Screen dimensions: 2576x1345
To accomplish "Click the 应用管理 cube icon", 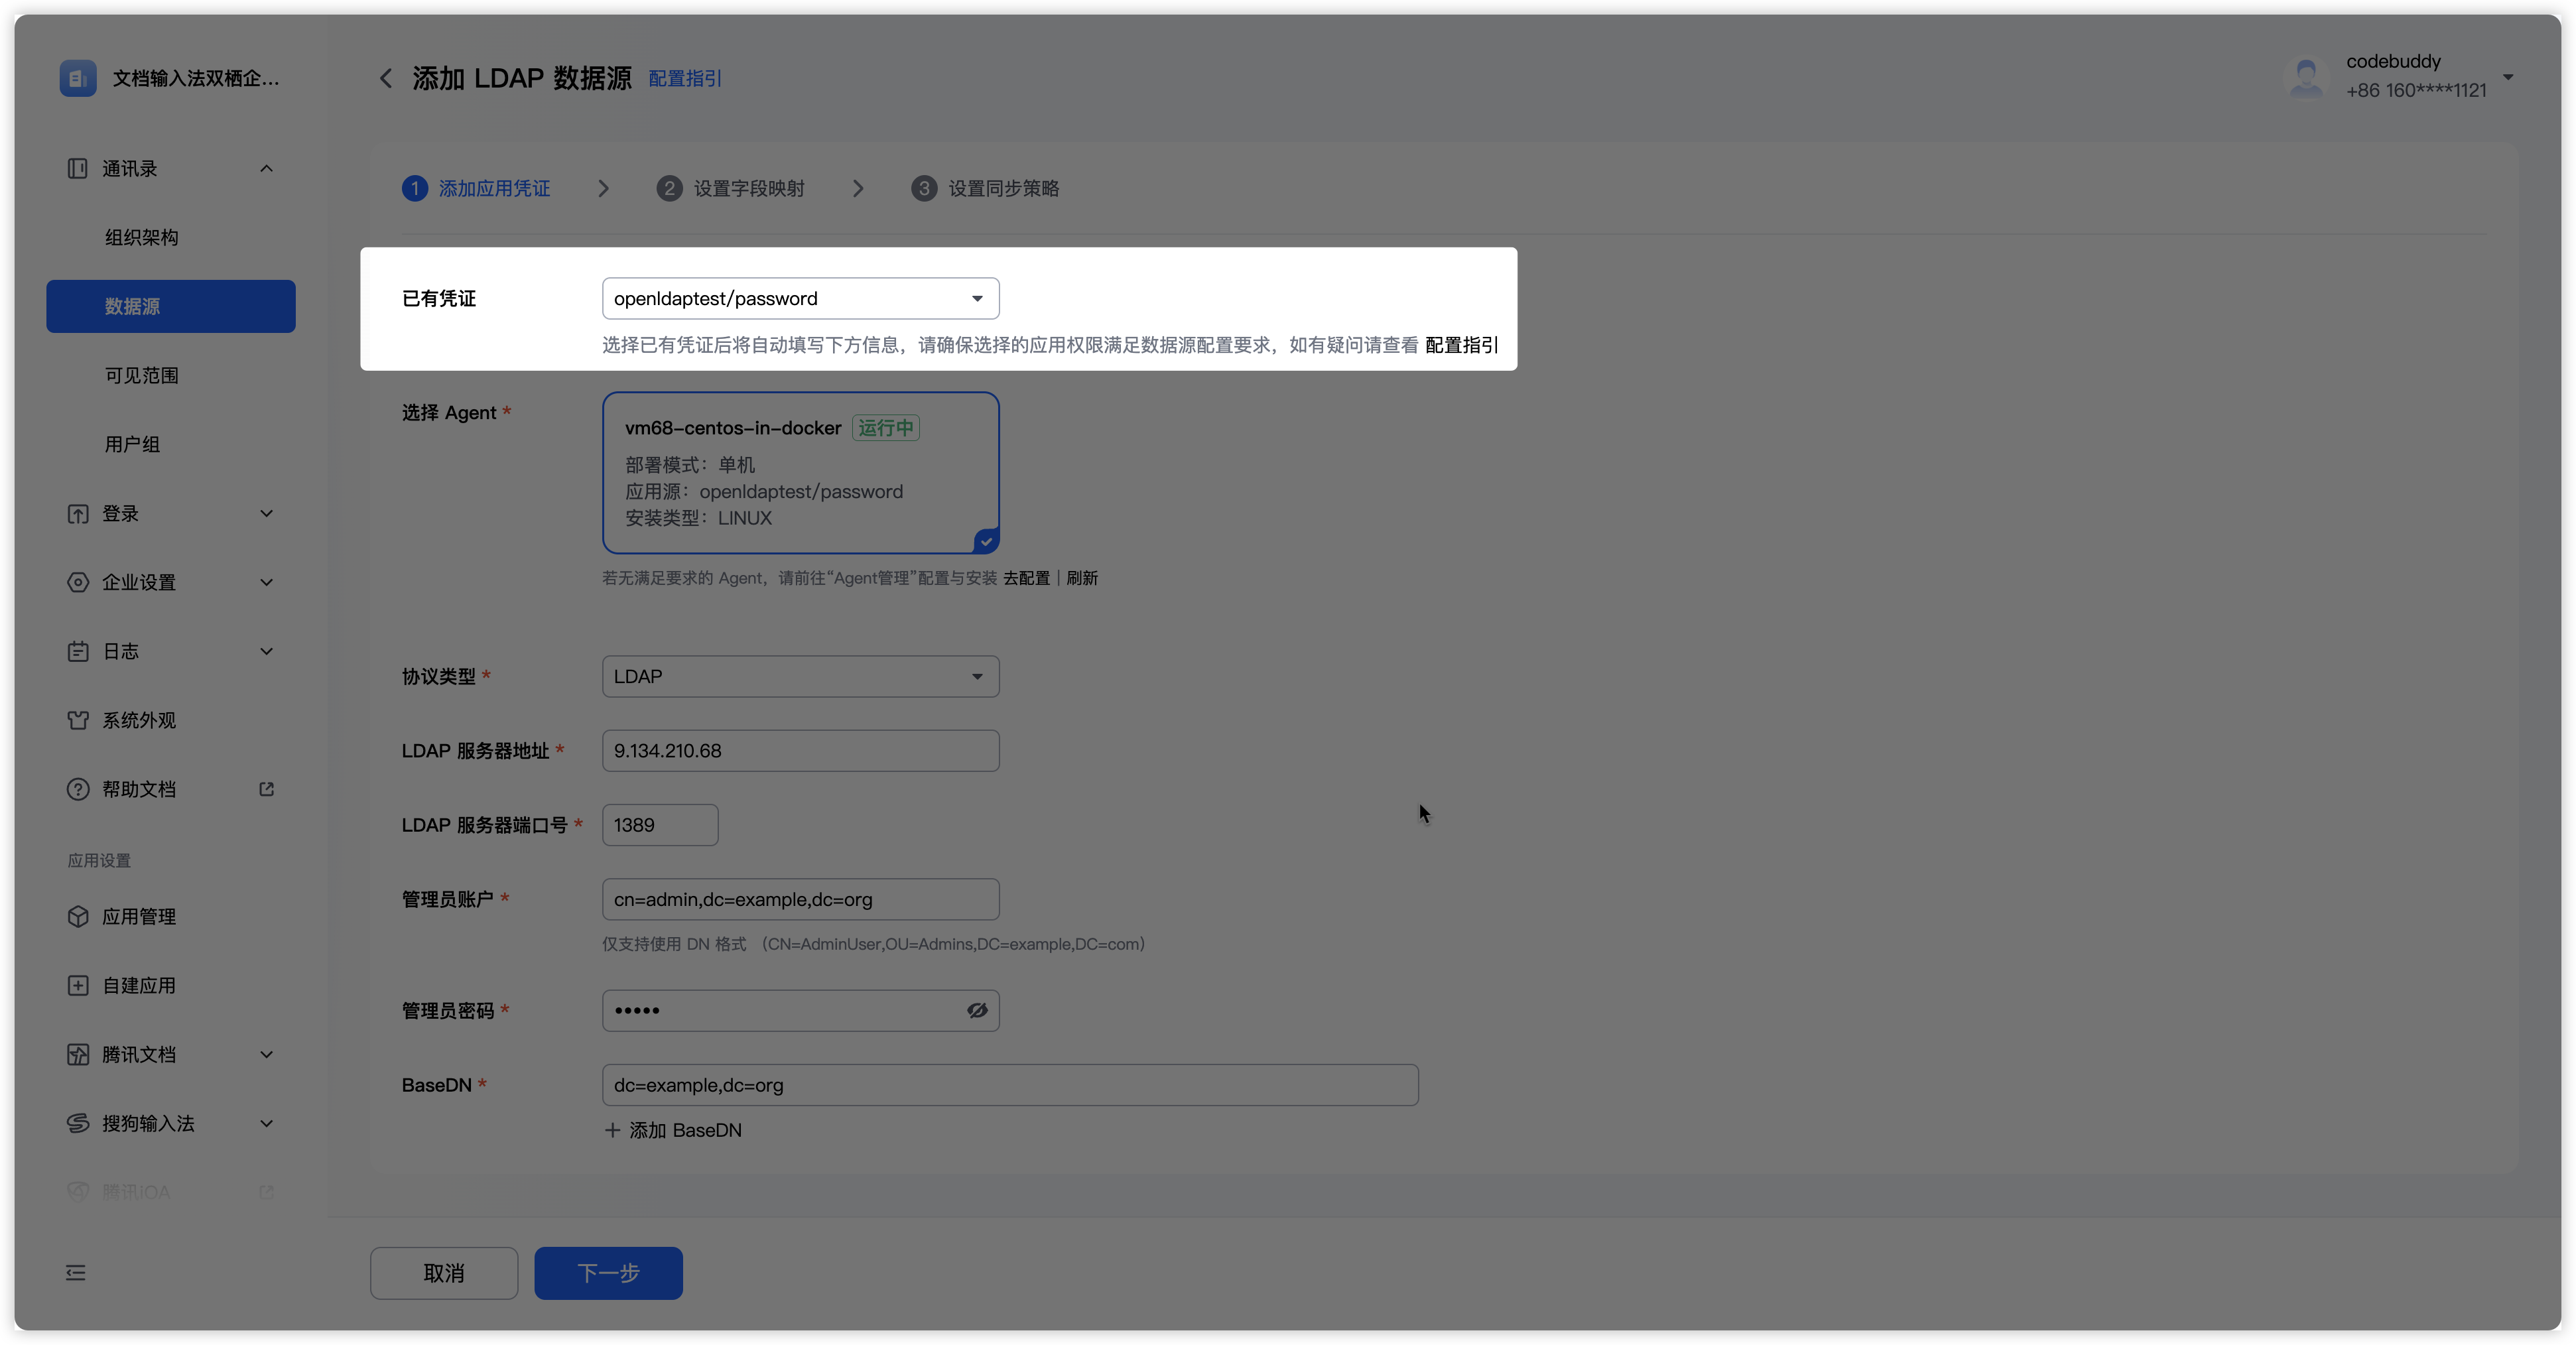I will point(77,916).
